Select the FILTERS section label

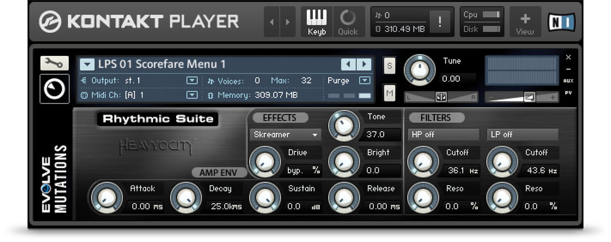point(435,117)
